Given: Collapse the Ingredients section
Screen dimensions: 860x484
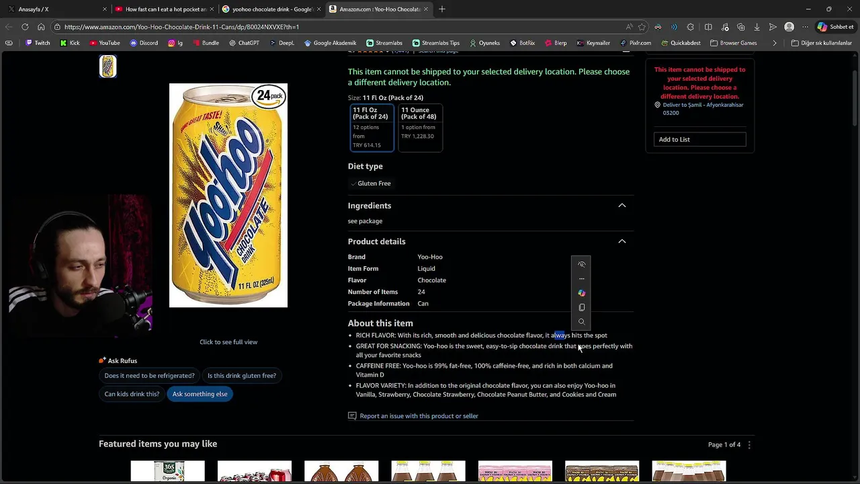Looking at the screenshot, I should click(x=622, y=206).
